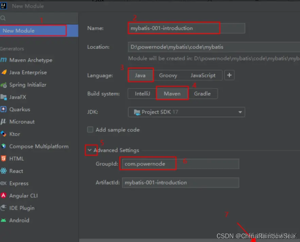Open the JavaFX generator
Screen dimensions: 300x242
coord(39,97)
